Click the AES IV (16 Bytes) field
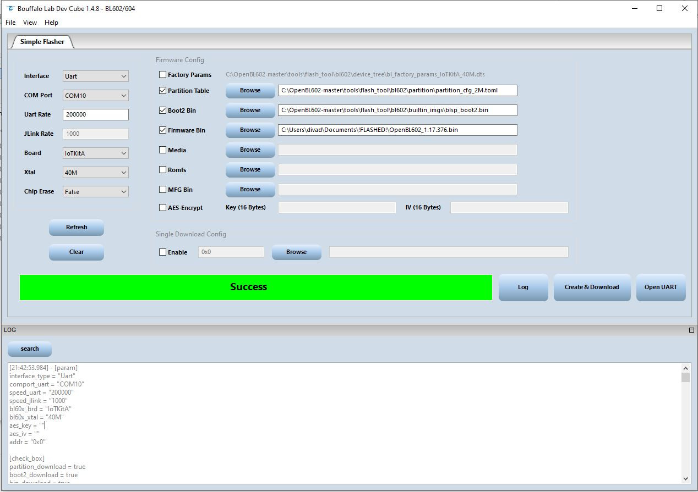Viewport: 698px width, 492px height. [x=509, y=207]
